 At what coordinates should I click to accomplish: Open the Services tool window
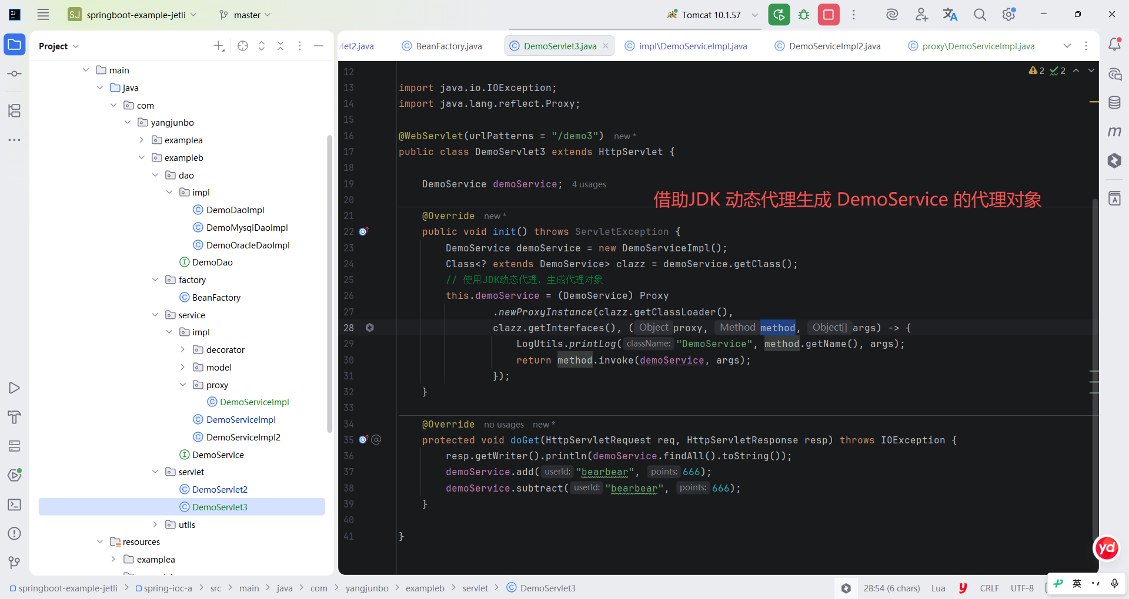click(x=15, y=446)
